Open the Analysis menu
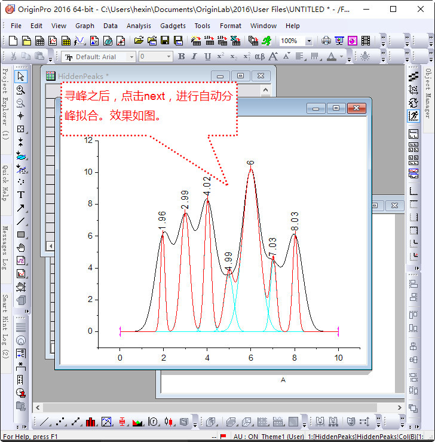Screen dimensions: 435x442 (x=139, y=26)
